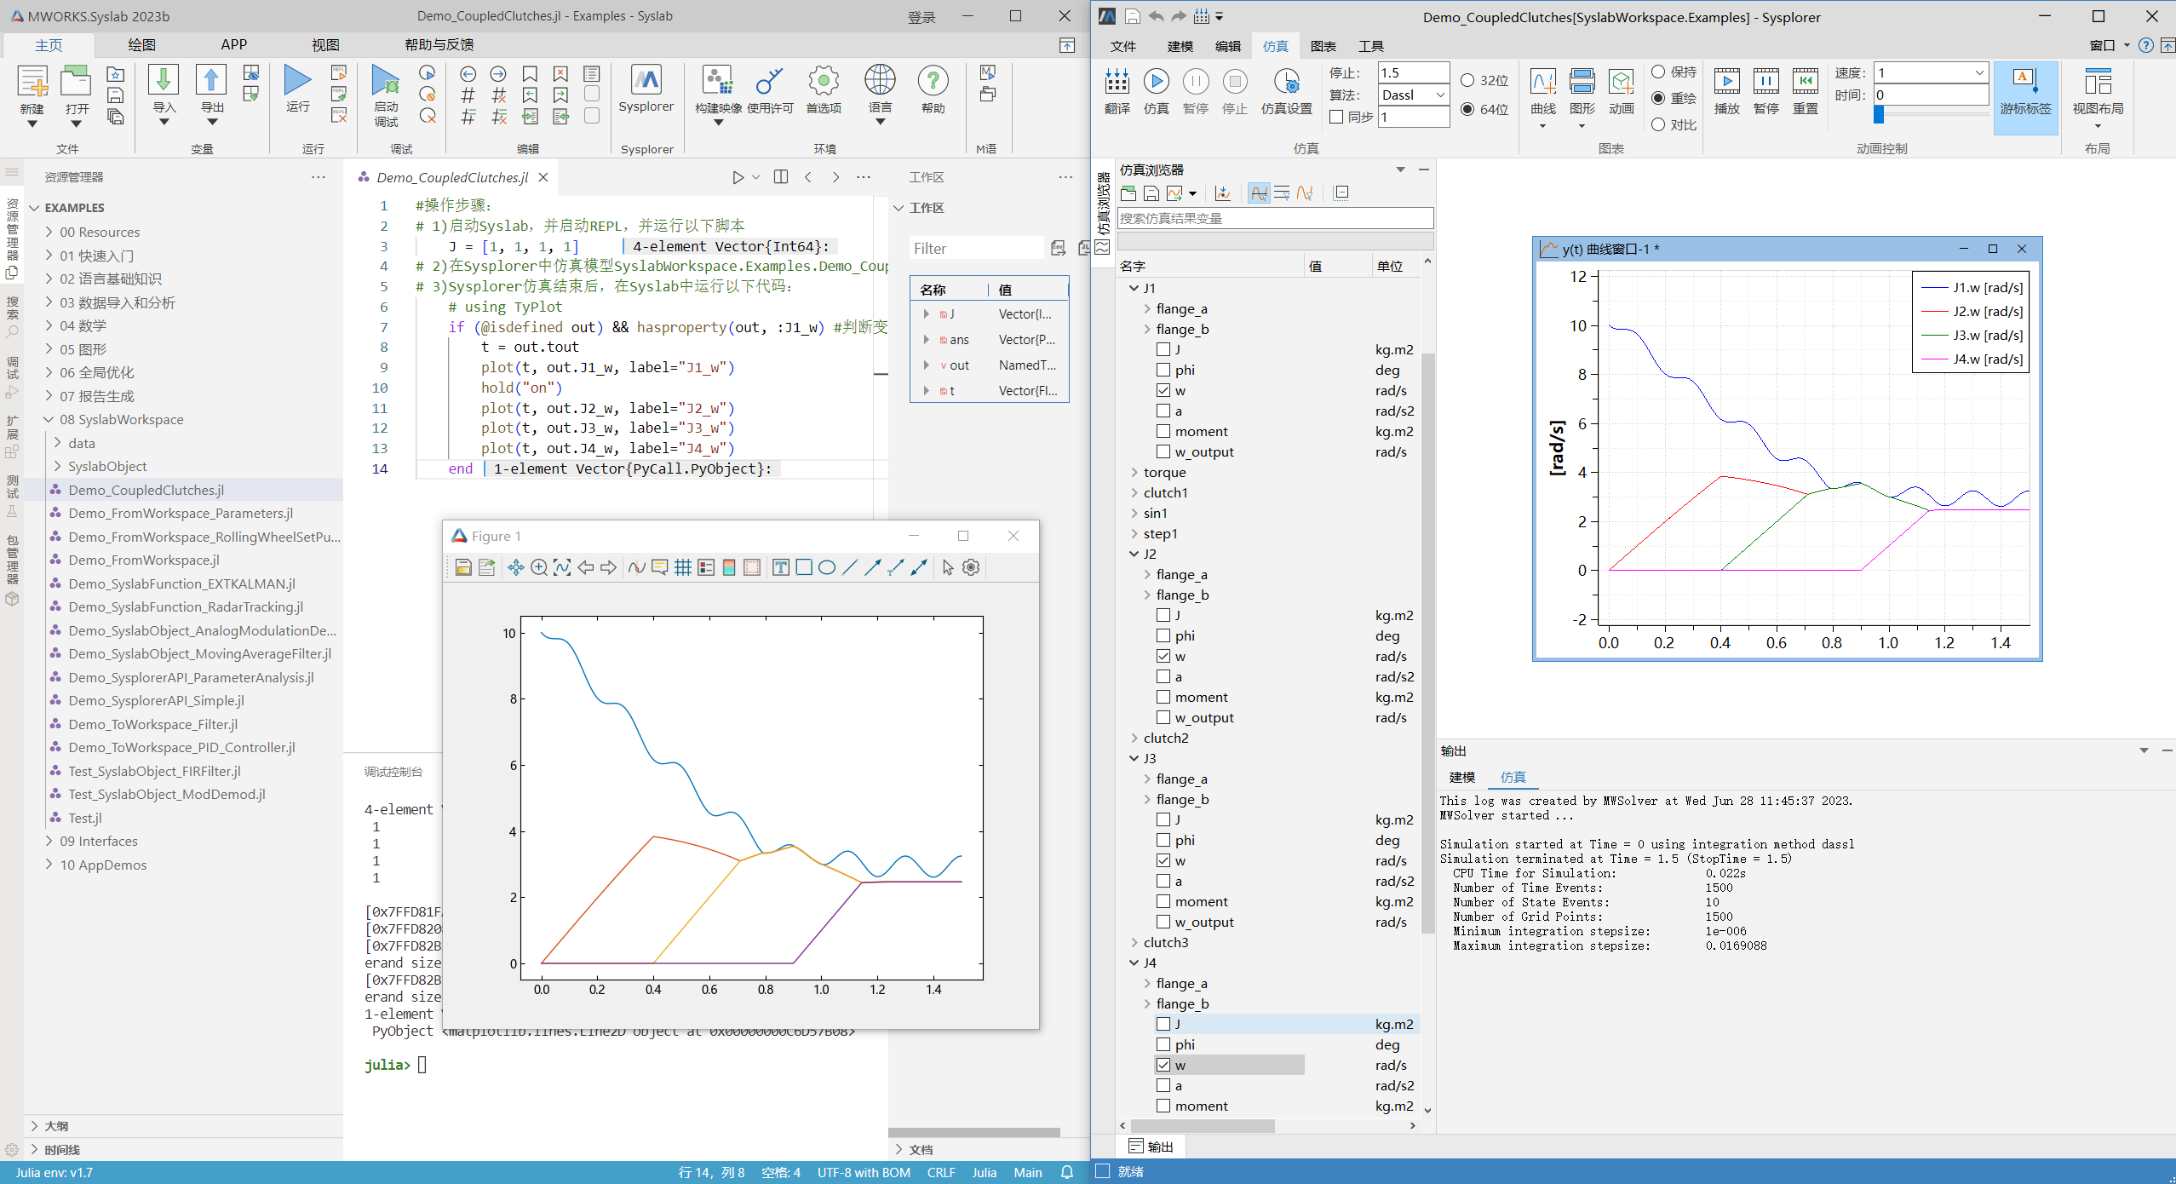Expand the clutch1 tree node

click(x=1134, y=492)
